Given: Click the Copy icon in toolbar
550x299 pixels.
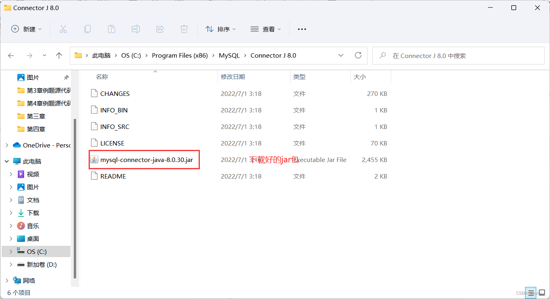Looking at the screenshot, I should tap(87, 29).
